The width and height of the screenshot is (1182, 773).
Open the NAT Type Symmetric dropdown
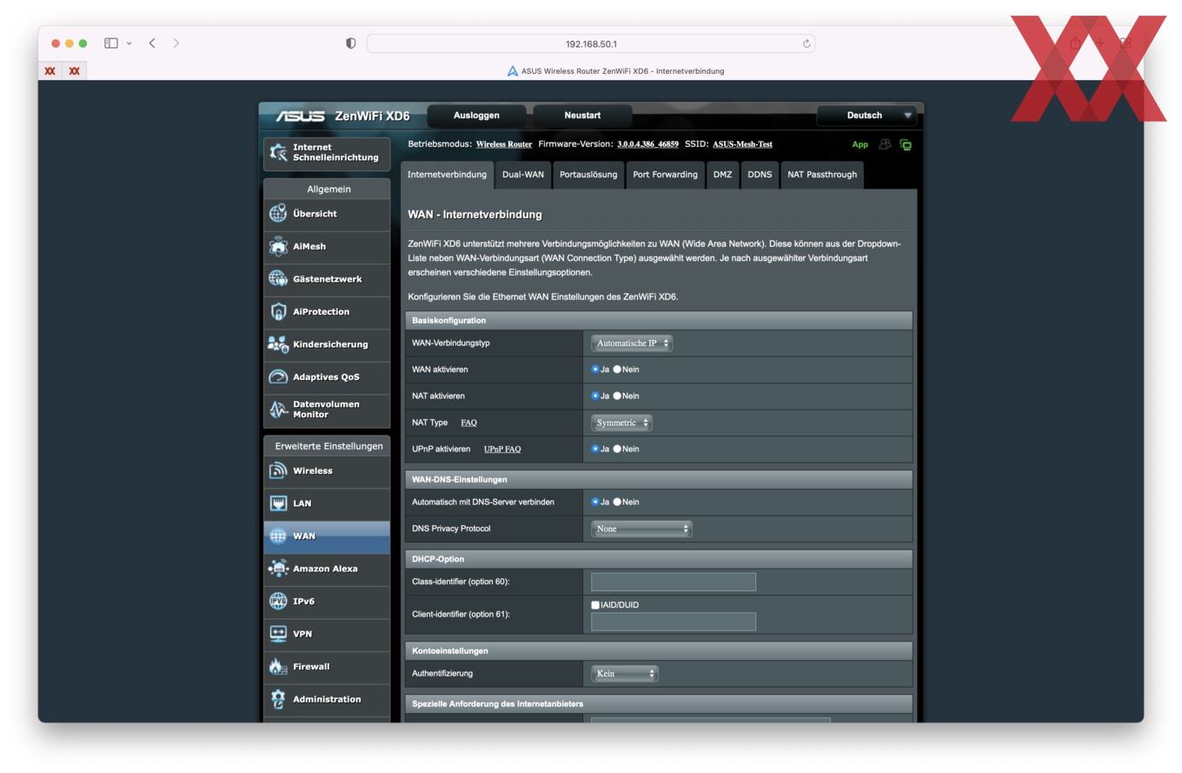point(621,423)
